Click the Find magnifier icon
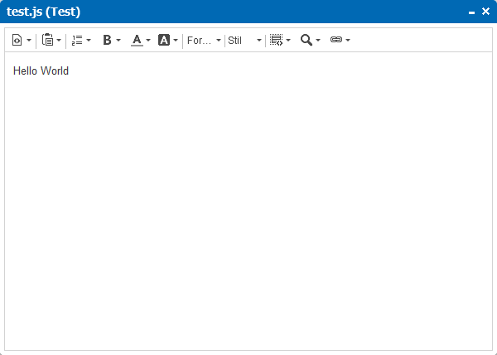The width and height of the screenshot is (497, 355). point(306,40)
